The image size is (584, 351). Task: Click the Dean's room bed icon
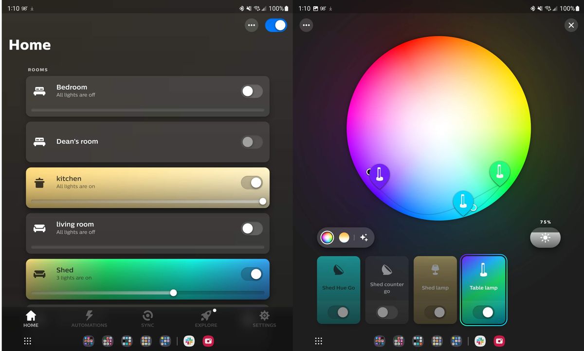(39, 142)
